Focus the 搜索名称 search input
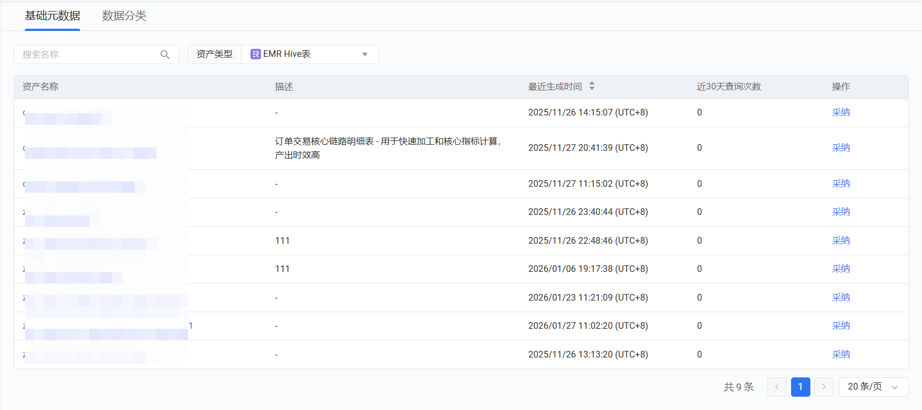922x410 pixels. pyautogui.click(x=88, y=55)
